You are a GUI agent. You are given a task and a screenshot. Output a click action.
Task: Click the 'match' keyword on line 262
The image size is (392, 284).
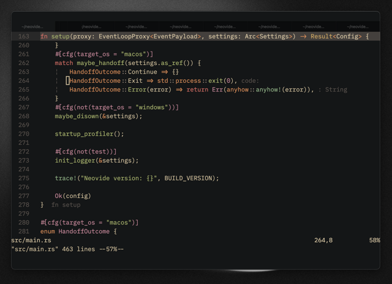pyautogui.click(x=64, y=63)
